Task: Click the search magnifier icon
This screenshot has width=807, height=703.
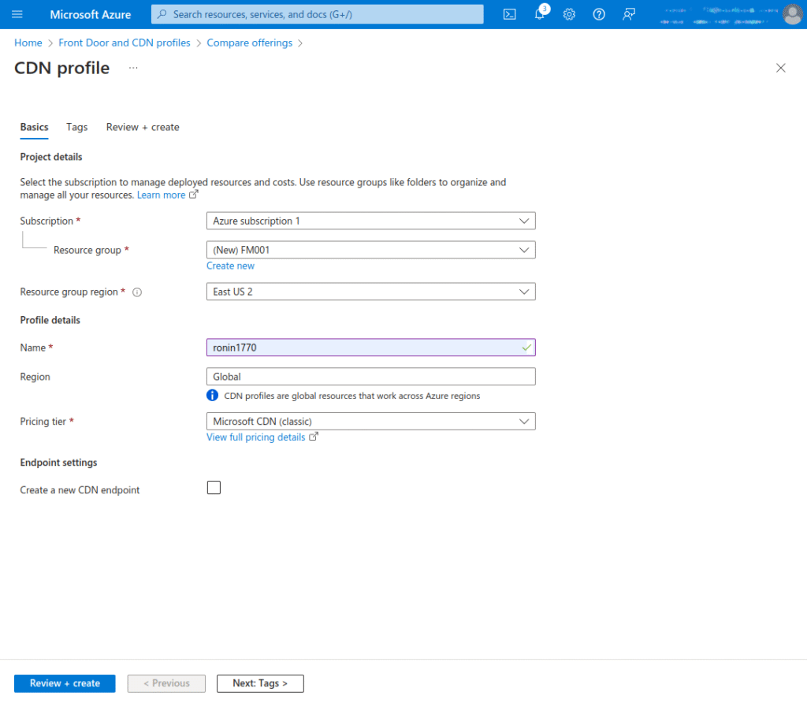Action: [x=162, y=14]
